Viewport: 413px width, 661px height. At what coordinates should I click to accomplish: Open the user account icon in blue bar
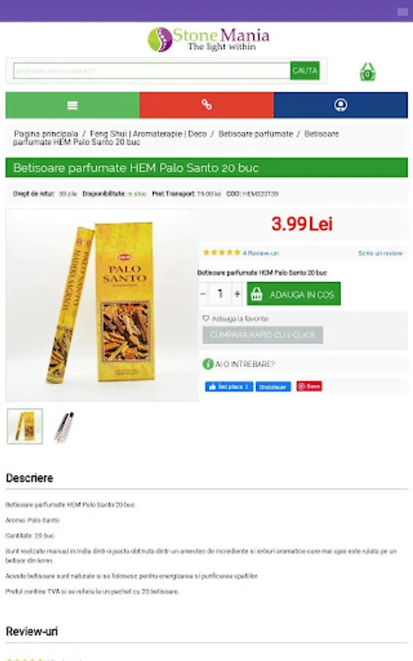coord(340,105)
